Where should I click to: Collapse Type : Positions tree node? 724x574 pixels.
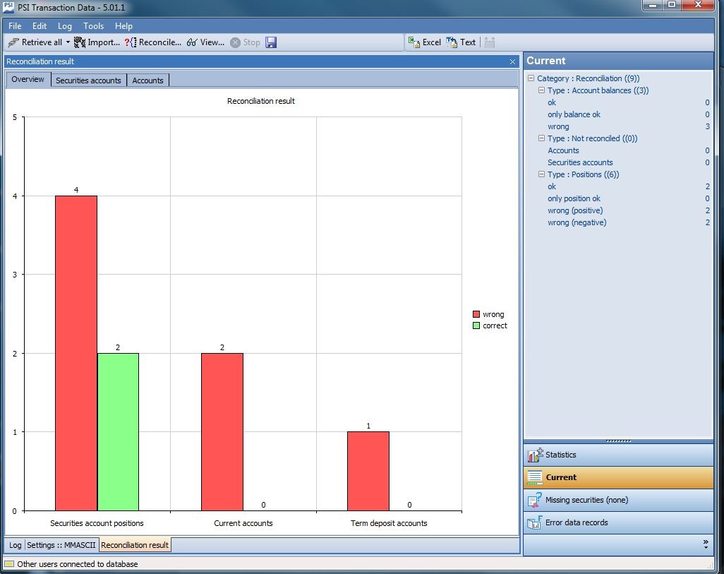click(541, 174)
